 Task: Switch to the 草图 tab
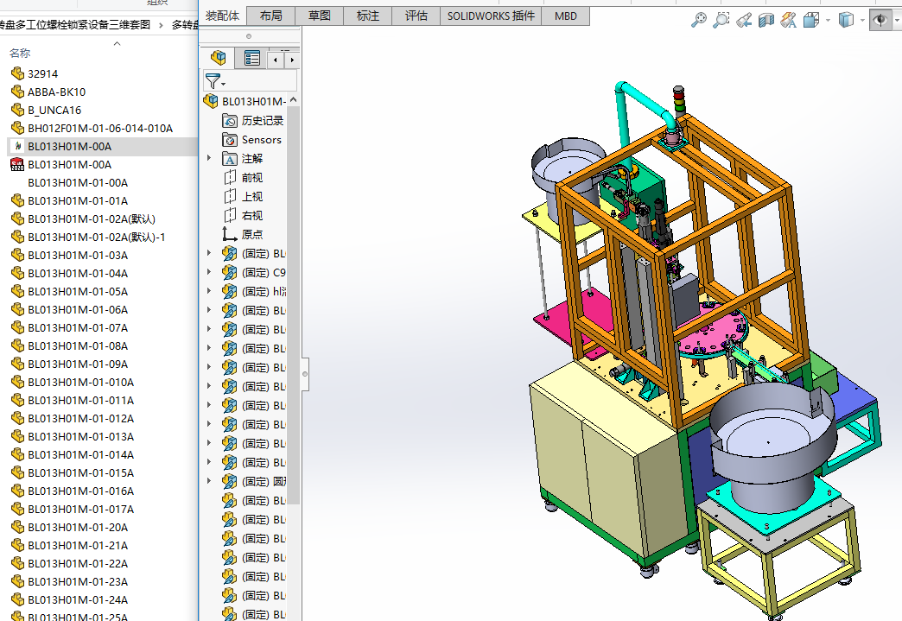(x=319, y=16)
